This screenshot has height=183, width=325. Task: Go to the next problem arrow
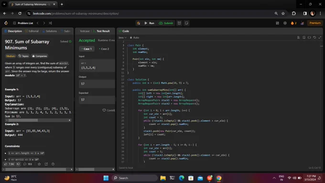click(x=44, y=23)
